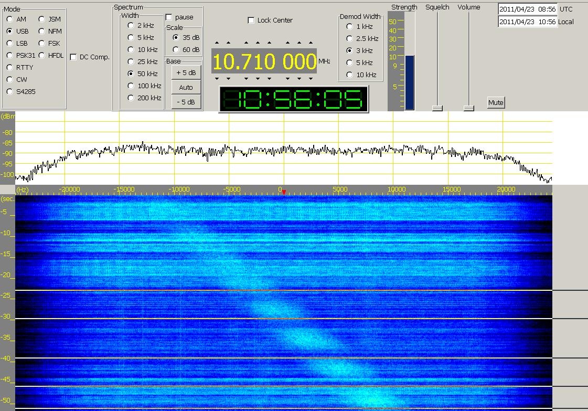Enable DC Comp. checkbox
This screenshot has height=411, width=588.
click(73, 57)
